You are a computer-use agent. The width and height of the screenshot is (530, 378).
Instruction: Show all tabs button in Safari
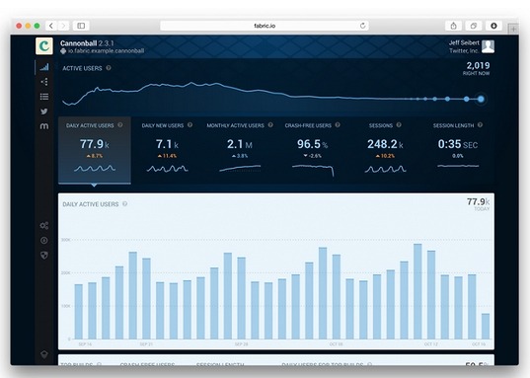coord(474,26)
